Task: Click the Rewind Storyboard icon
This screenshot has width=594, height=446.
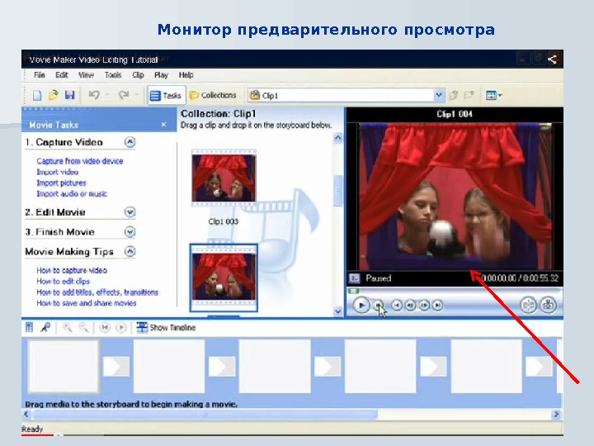Action: tap(105, 327)
